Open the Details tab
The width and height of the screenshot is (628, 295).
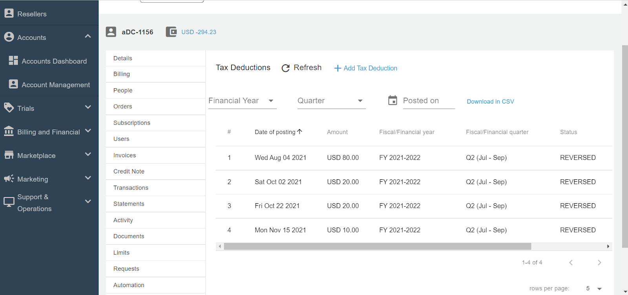point(155,58)
